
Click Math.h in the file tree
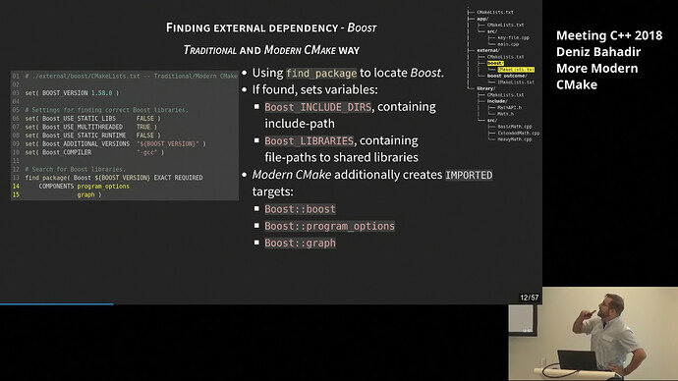click(x=505, y=114)
